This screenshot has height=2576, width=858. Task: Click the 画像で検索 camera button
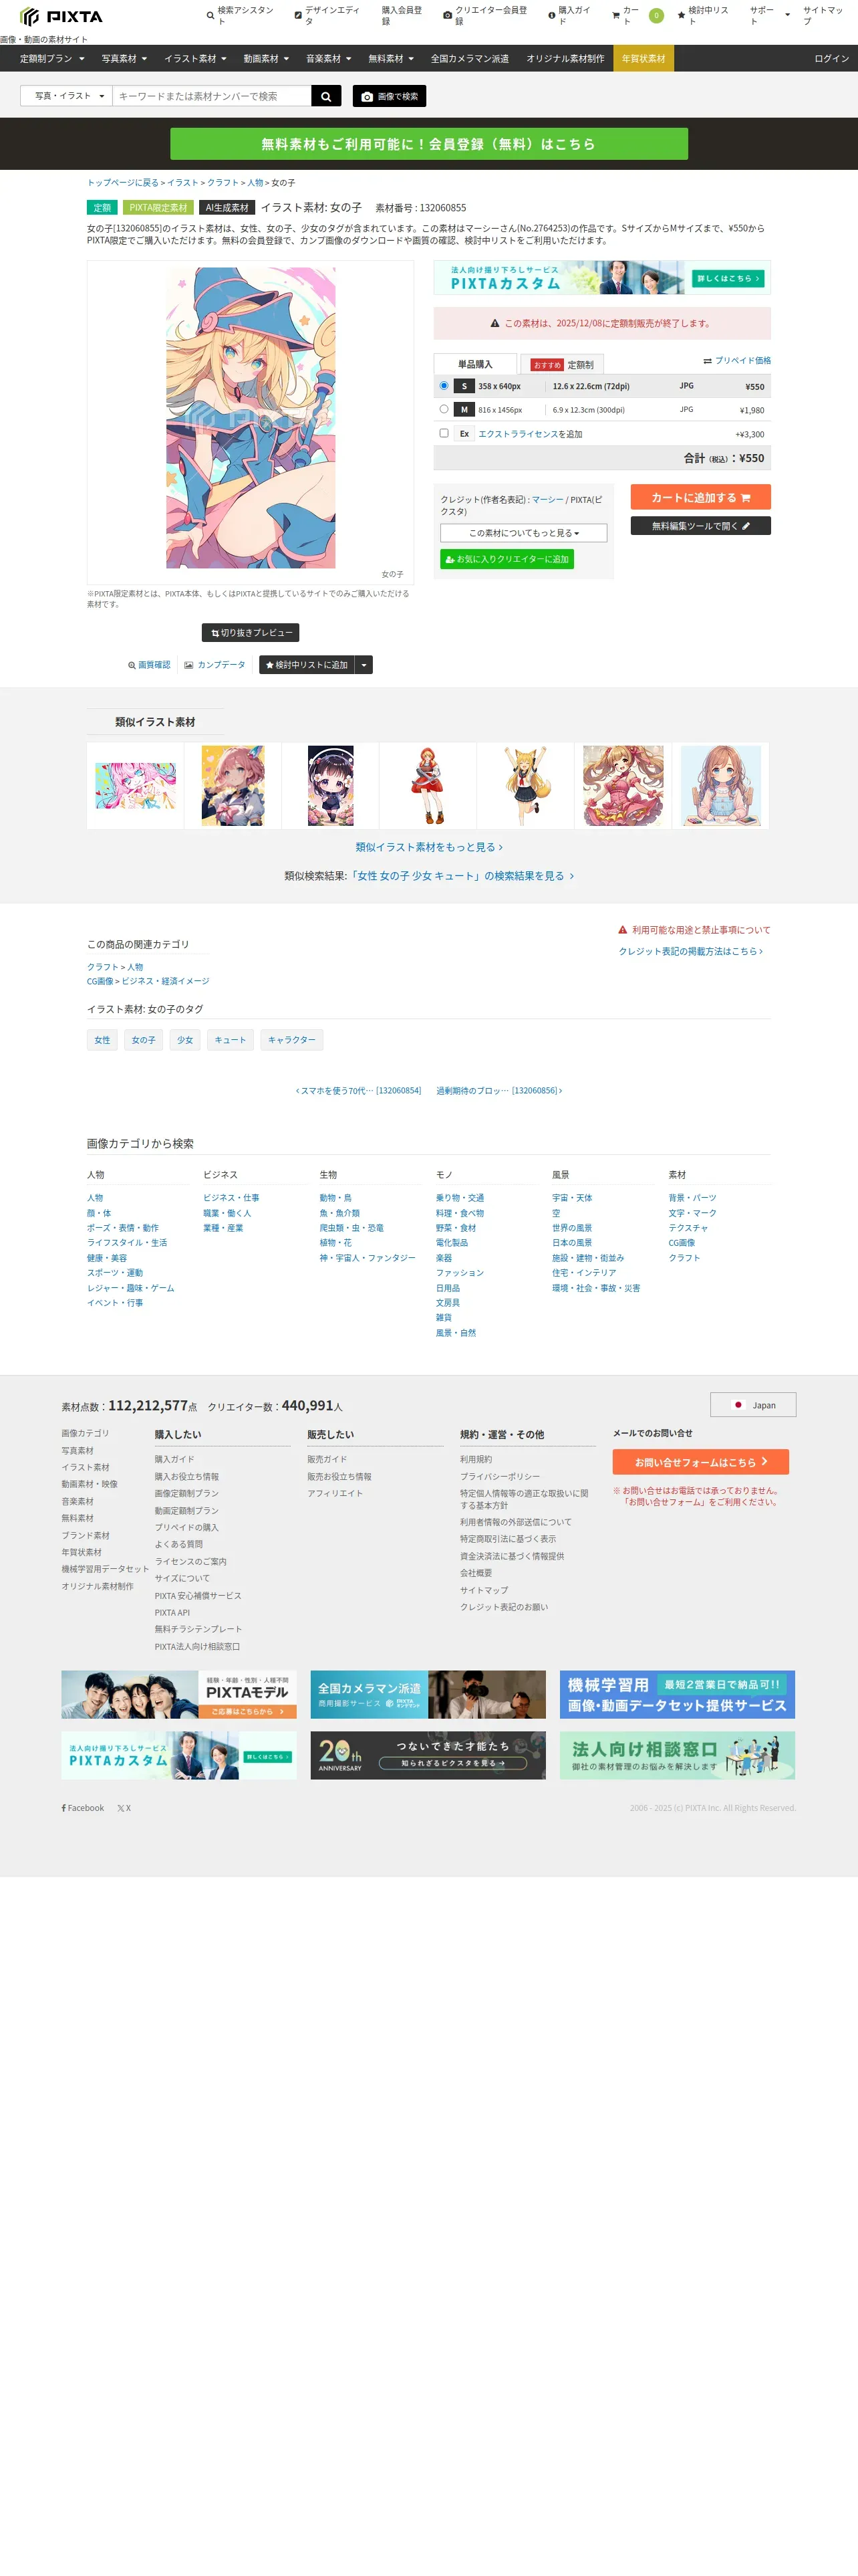tap(390, 96)
